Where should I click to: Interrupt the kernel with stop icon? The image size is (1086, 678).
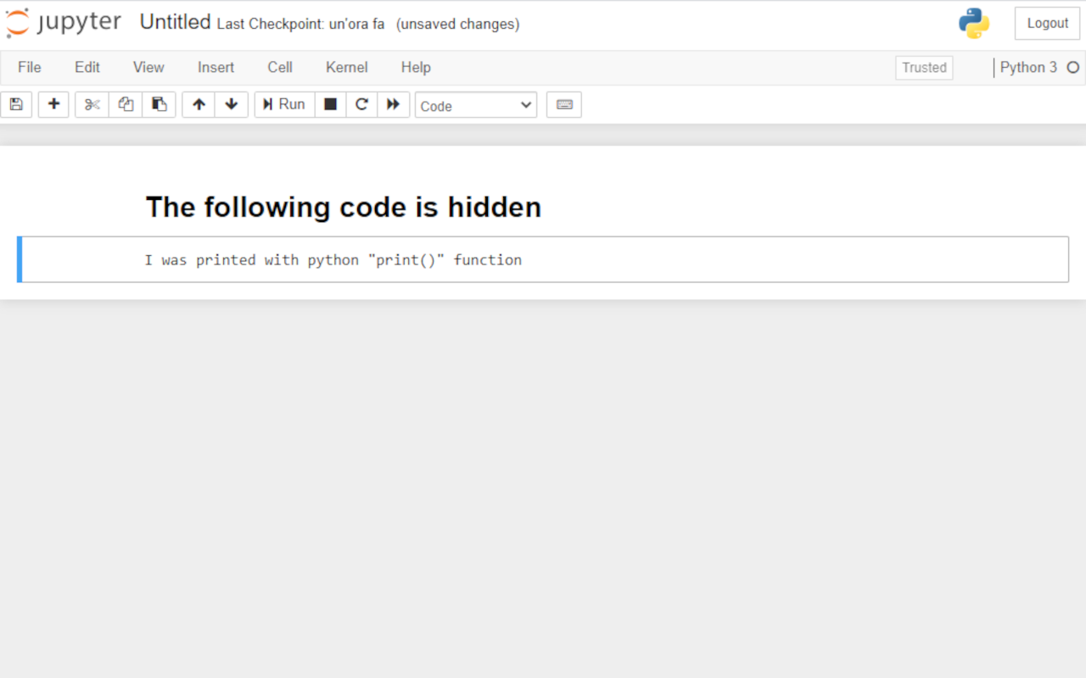point(330,104)
